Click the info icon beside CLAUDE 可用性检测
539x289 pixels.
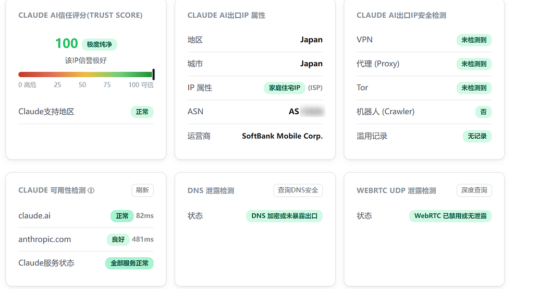(91, 190)
